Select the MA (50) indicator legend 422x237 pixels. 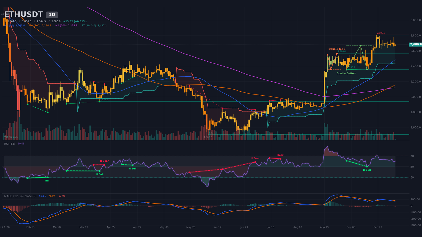tap(15, 26)
